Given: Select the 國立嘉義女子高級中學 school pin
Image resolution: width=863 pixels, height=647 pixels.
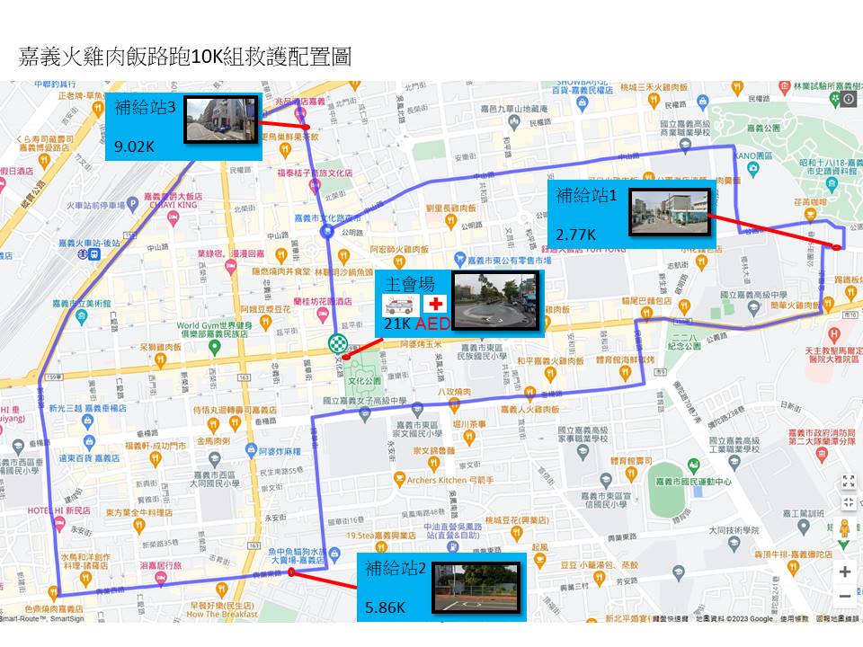Looking at the screenshot, I should (x=364, y=415).
